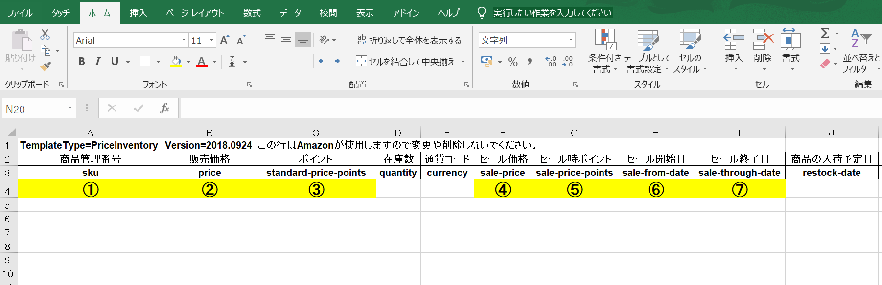Screen dimensions: 882x285
Task: Toggle Bold formatting
Action: click(82, 61)
